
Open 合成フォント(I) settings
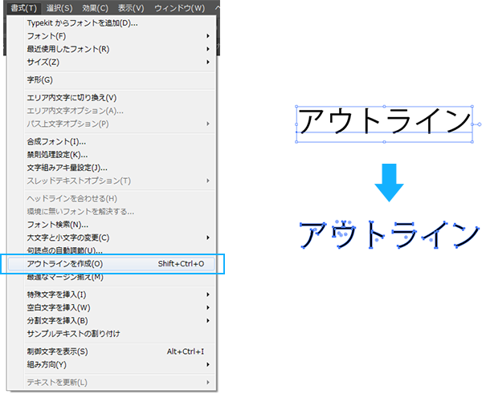[56, 141]
